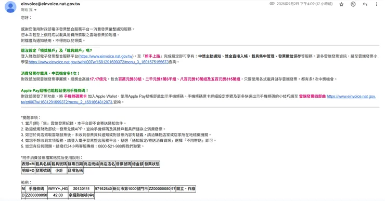Click example date cell 20130111
This screenshot has width=385, height=201.
81,189
